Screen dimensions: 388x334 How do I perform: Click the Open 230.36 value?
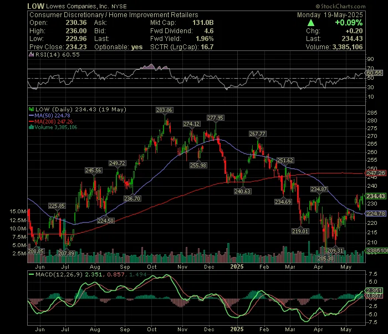[76, 23]
